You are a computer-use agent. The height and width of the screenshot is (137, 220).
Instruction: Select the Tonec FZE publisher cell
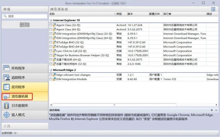coord(170,79)
